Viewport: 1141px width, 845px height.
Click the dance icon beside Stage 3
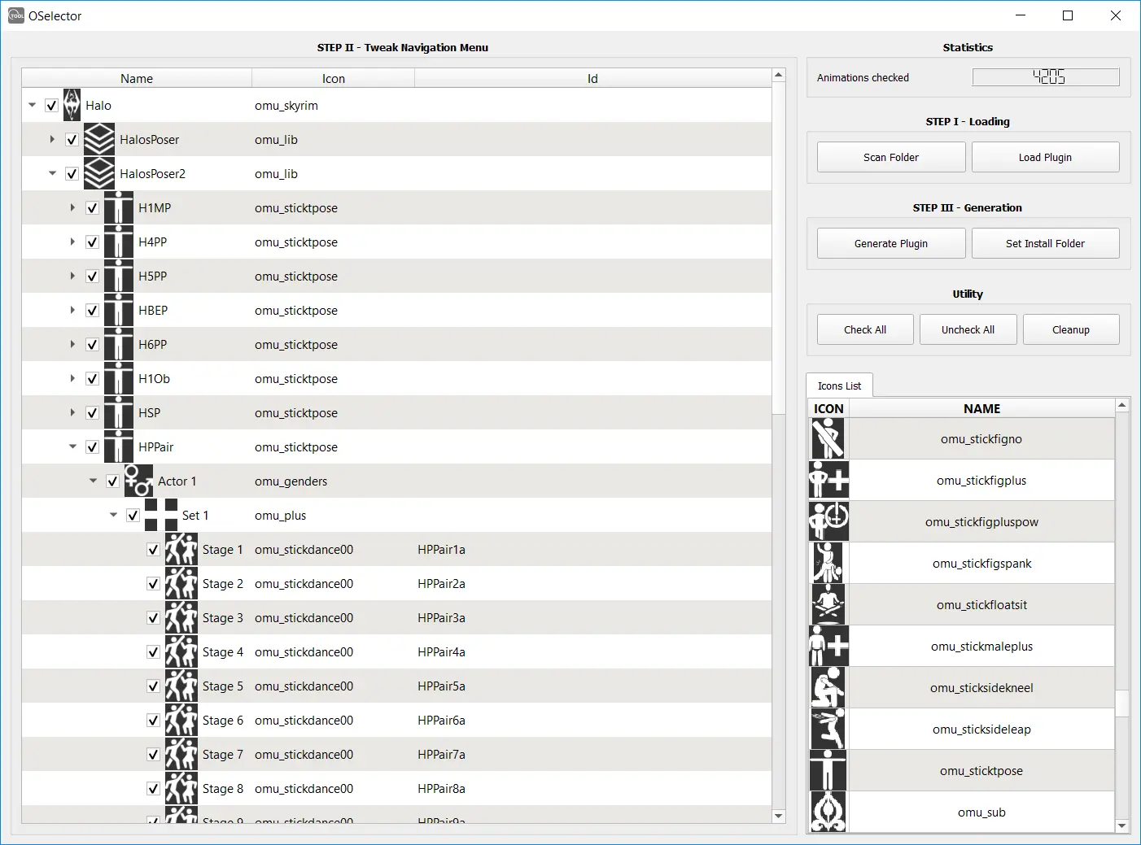coord(181,618)
